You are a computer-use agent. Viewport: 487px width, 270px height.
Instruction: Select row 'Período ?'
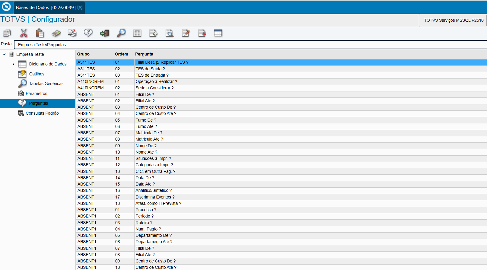click(x=281, y=216)
